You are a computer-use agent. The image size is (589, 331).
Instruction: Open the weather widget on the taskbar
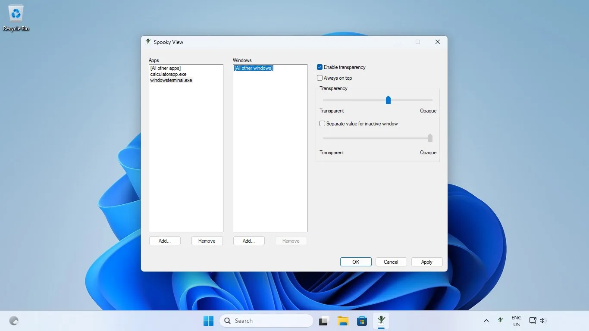click(14, 321)
